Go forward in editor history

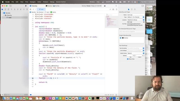pos(35,9)
